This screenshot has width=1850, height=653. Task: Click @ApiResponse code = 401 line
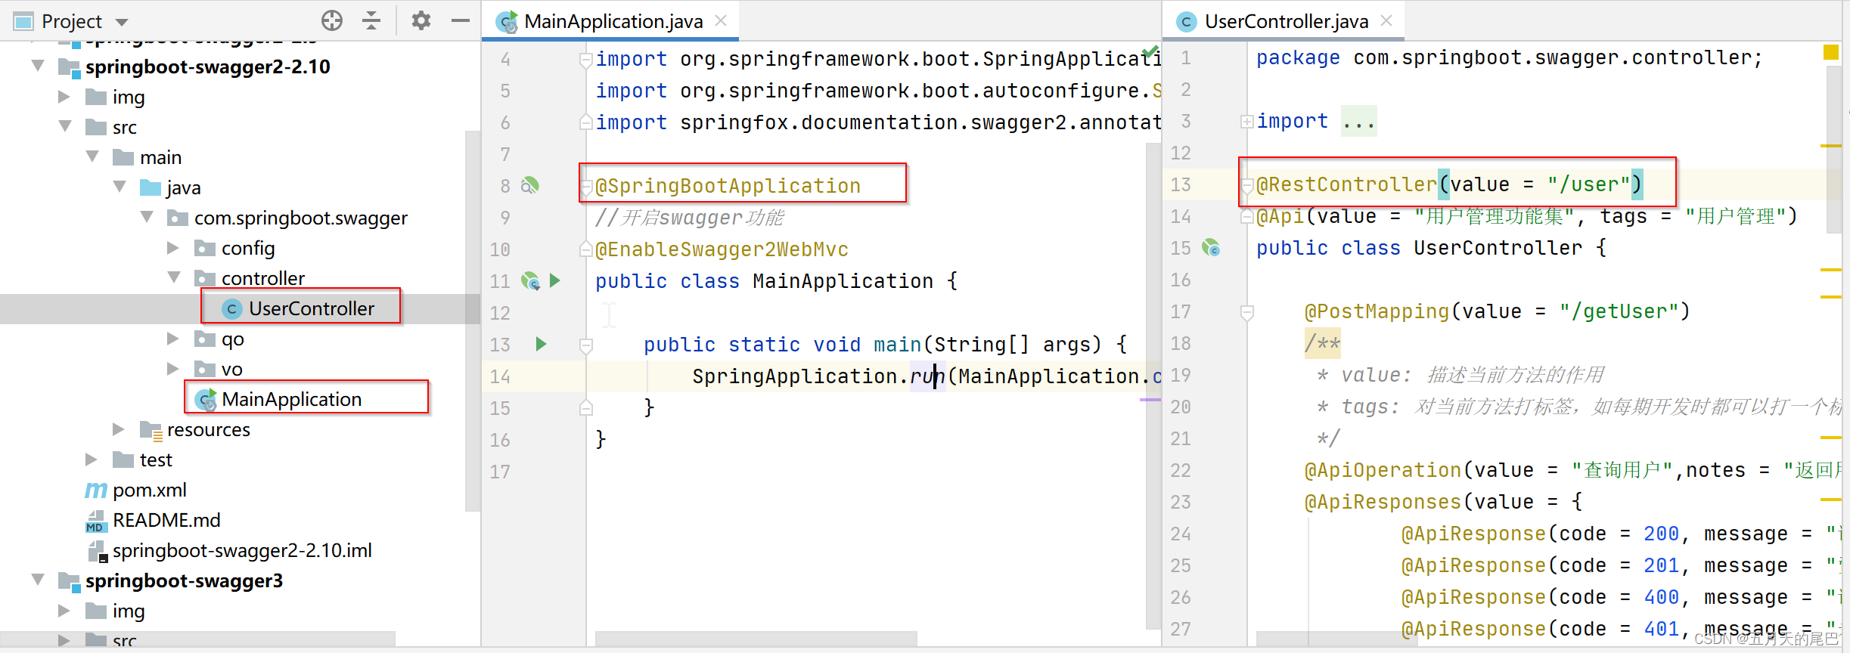[1621, 629]
